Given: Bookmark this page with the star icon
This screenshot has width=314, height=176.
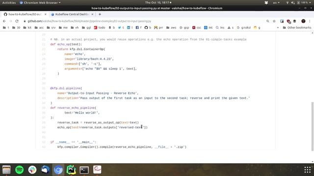Looking at the screenshot, I should tap(274, 21).
